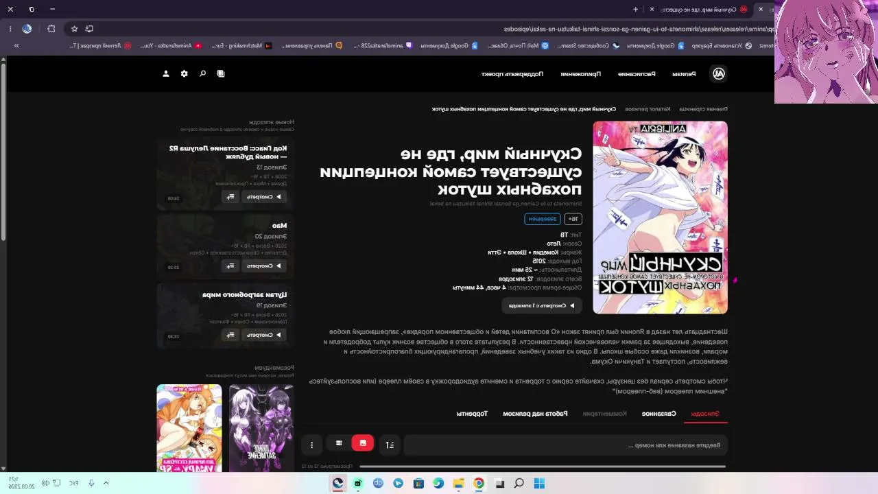Click Смотреть for Мао episode 20
This screenshot has width=878, height=494.
point(264,266)
